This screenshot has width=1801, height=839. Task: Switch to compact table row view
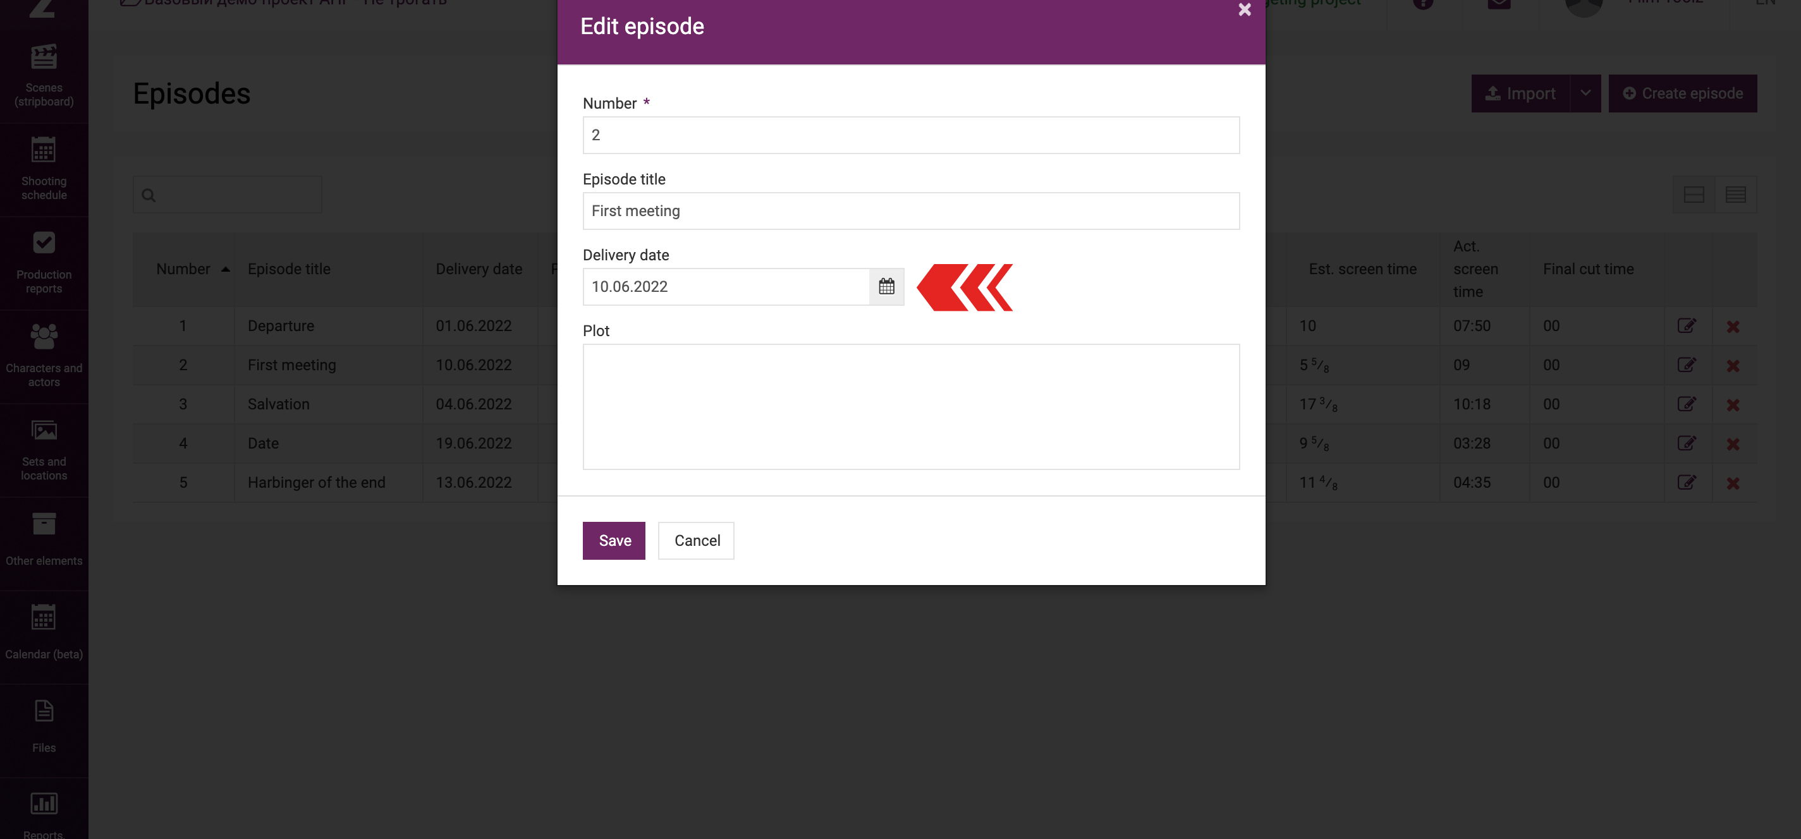coord(1735,194)
